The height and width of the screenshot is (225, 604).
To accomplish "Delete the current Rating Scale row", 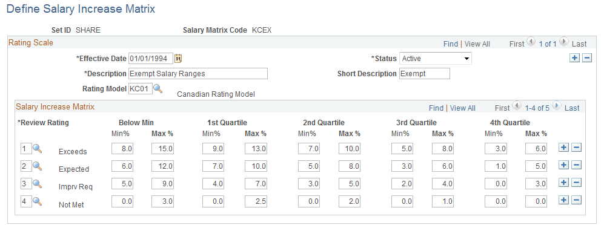I will pyautogui.click(x=586, y=58).
